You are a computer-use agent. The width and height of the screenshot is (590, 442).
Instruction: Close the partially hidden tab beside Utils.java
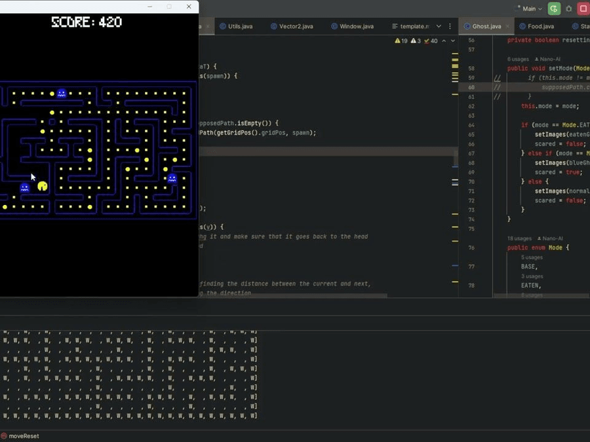point(208,26)
